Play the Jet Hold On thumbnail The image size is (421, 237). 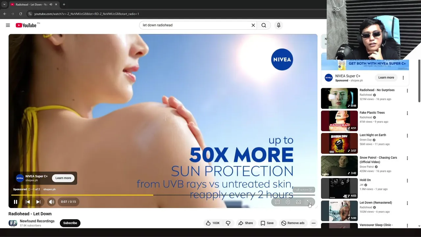tap(339, 188)
